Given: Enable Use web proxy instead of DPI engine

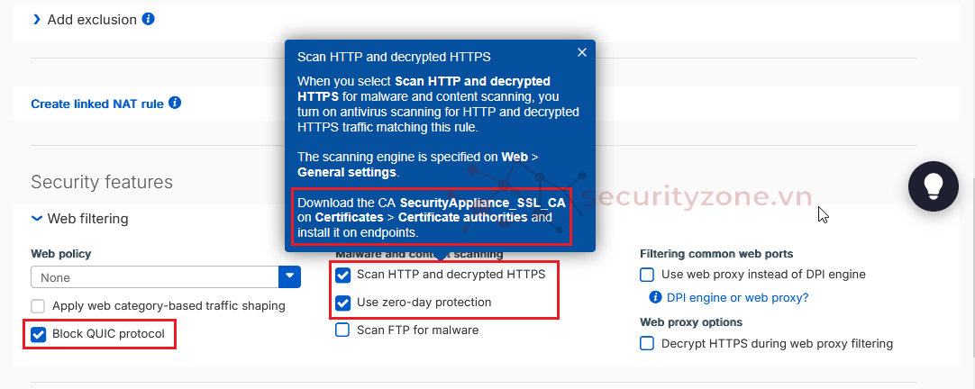Looking at the screenshot, I should [x=647, y=275].
